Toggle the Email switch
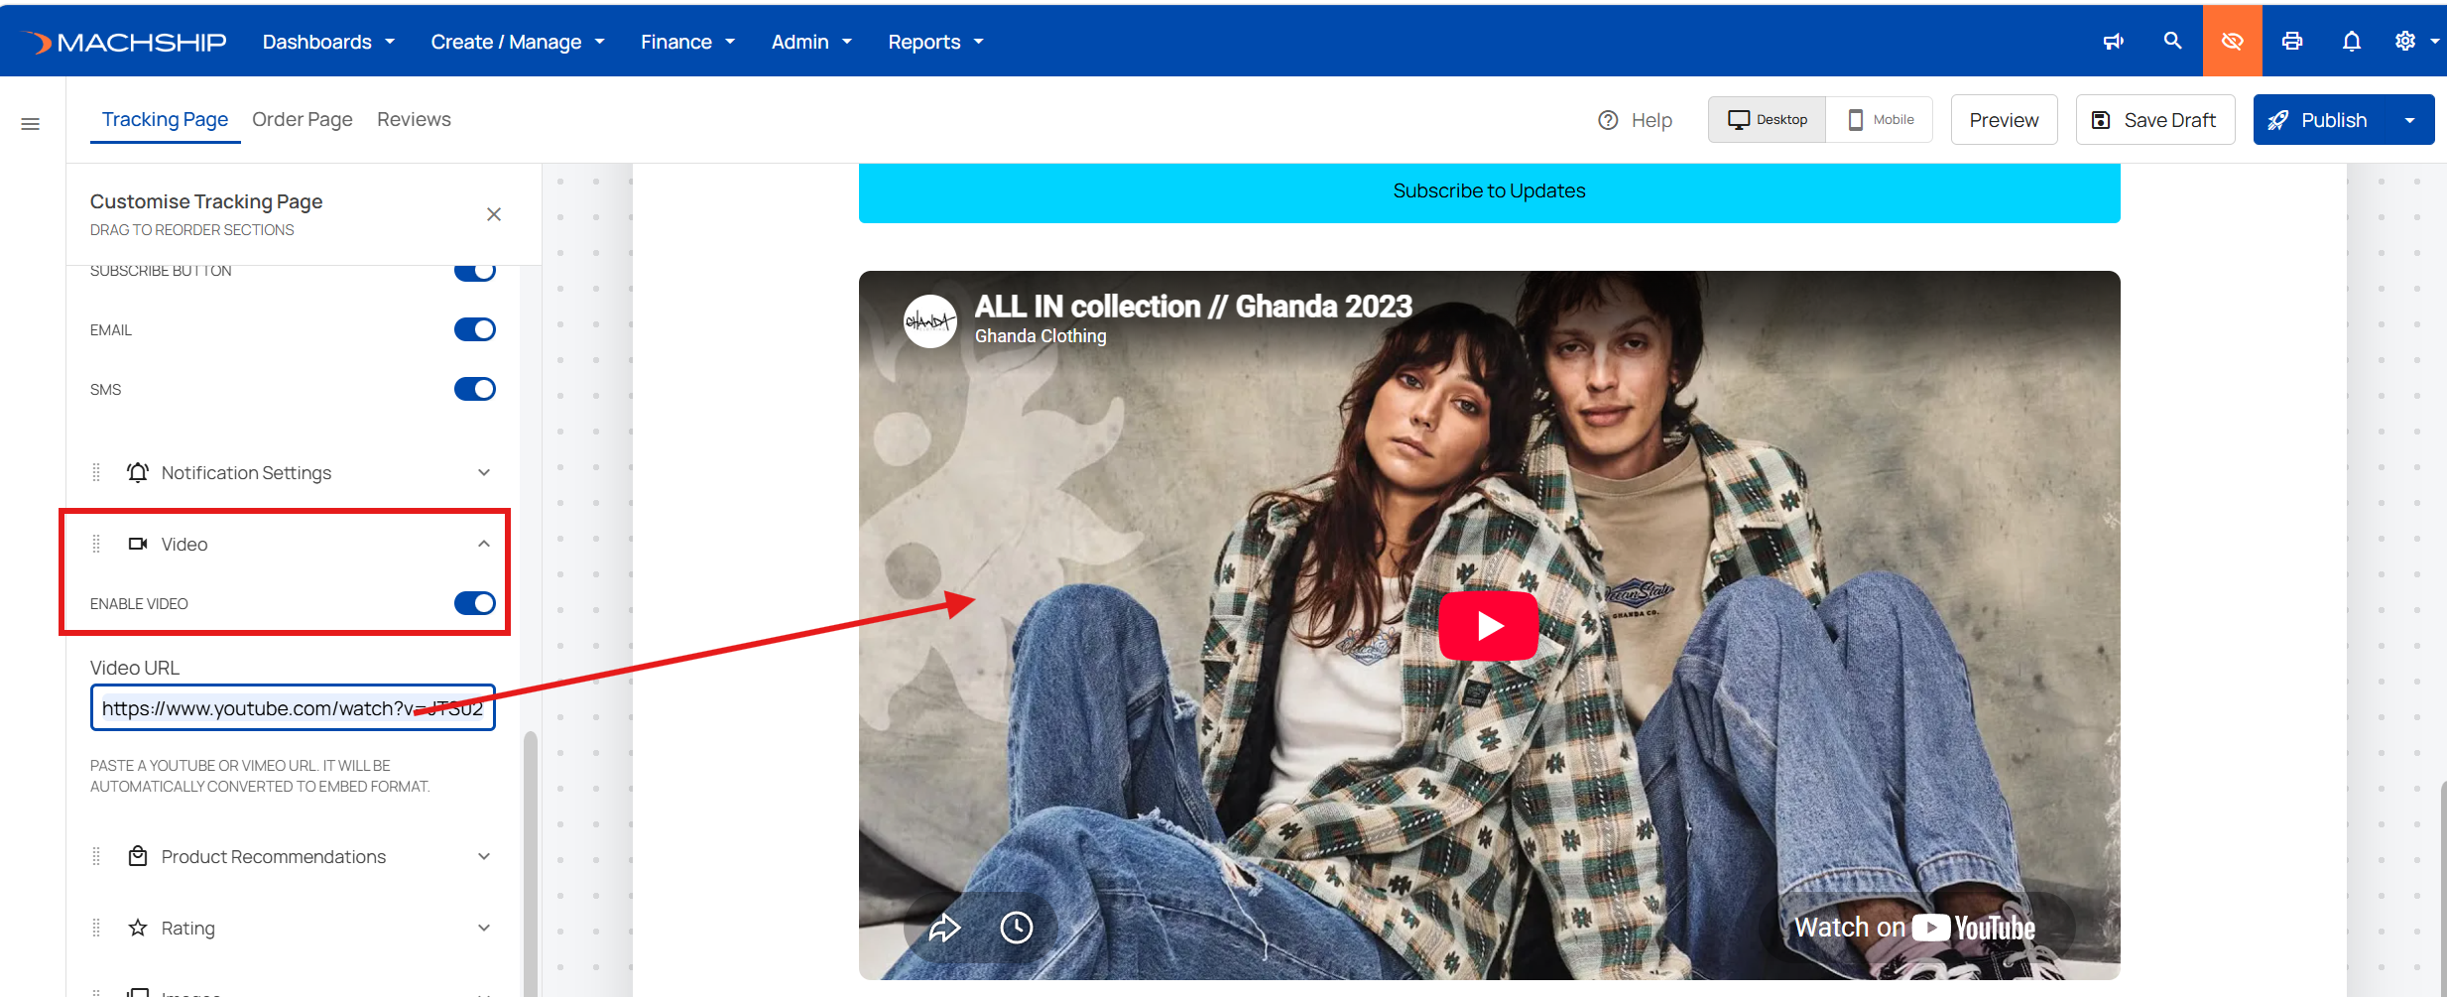Viewport: 2447px width, 997px height. tap(475, 329)
